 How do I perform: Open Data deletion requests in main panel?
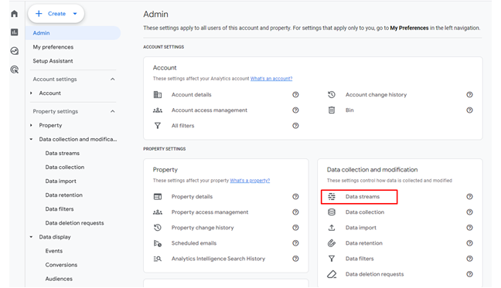point(374,274)
